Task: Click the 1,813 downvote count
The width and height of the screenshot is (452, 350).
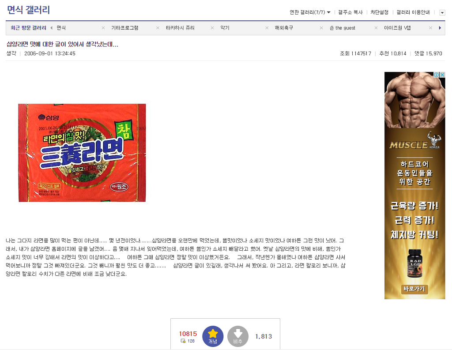Action: click(264, 336)
